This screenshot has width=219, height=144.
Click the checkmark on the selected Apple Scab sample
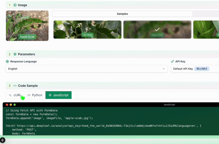click(157, 29)
